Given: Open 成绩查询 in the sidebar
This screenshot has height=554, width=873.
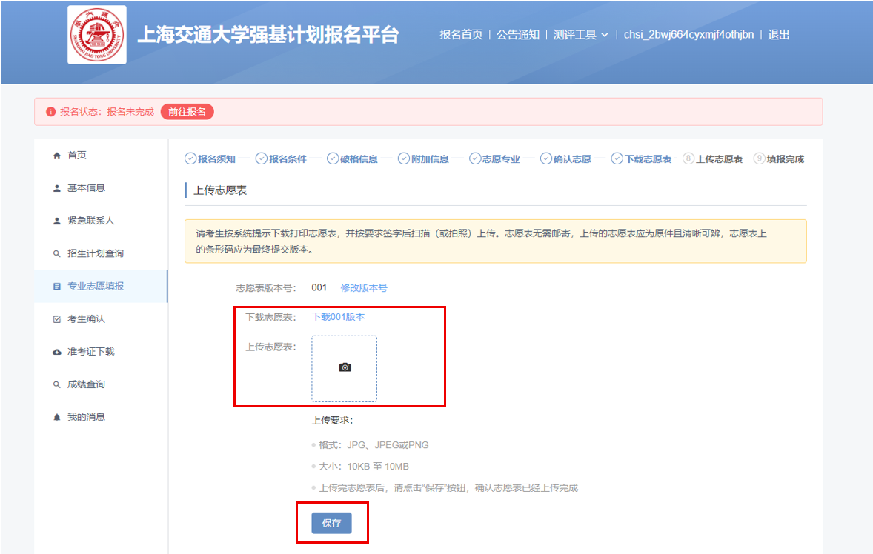Looking at the screenshot, I should [x=86, y=384].
